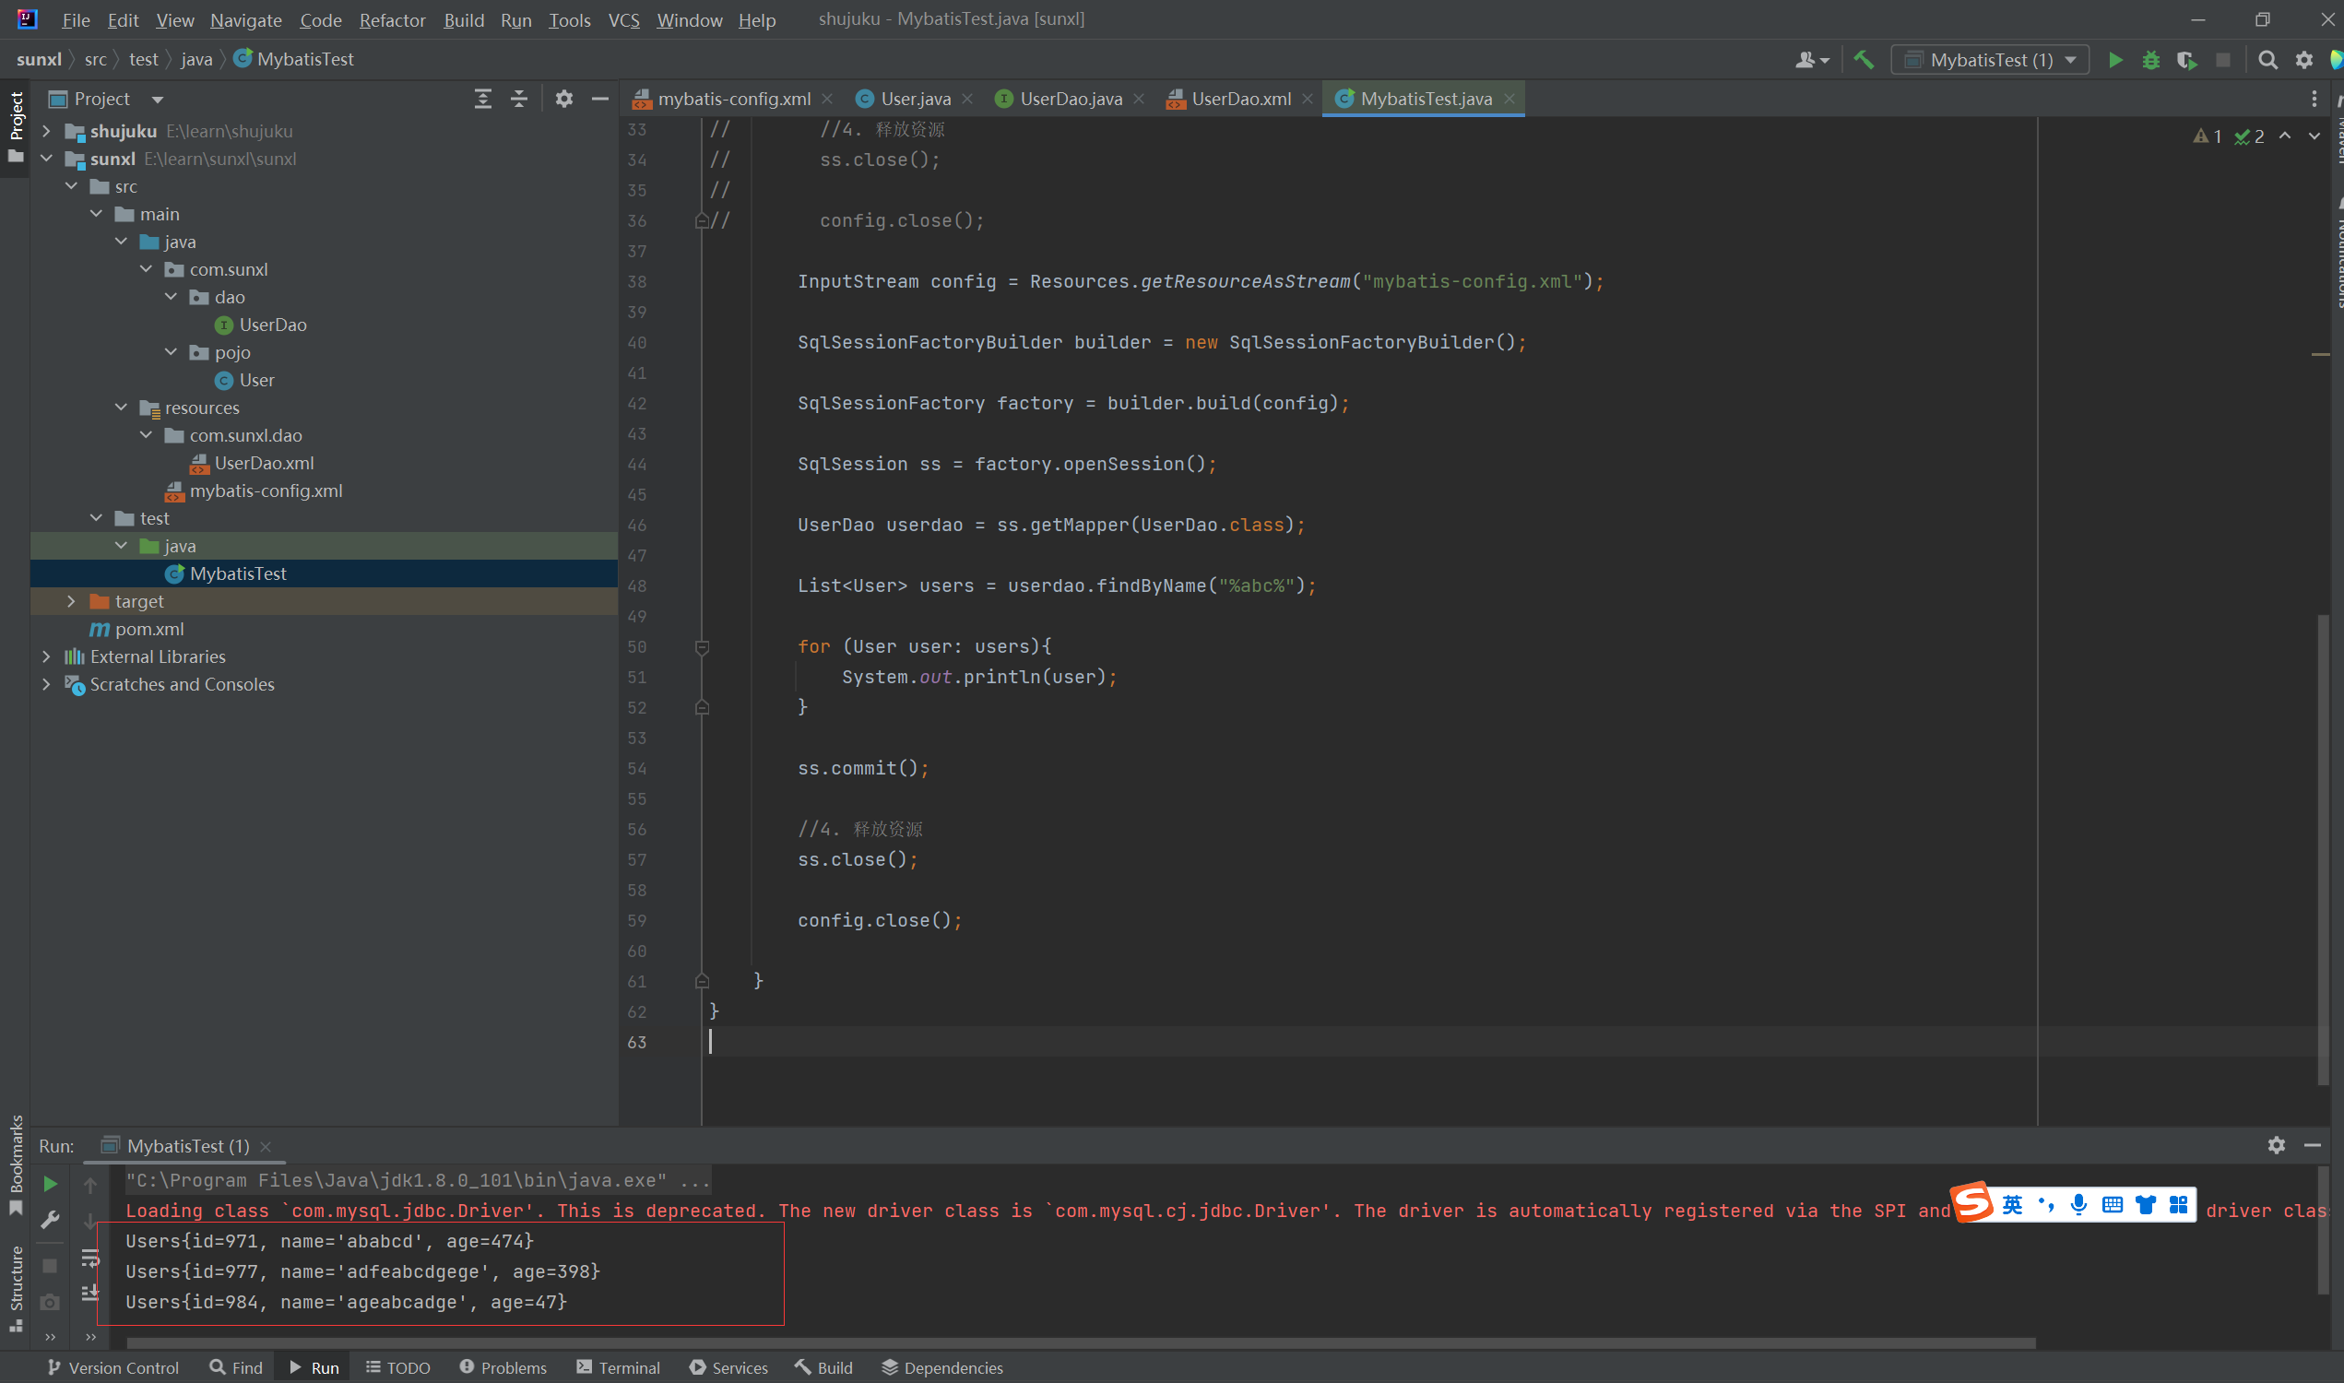Click the Build project hammer icon
This screenshot has height=1383, width=2344.
click(1863, 61)
